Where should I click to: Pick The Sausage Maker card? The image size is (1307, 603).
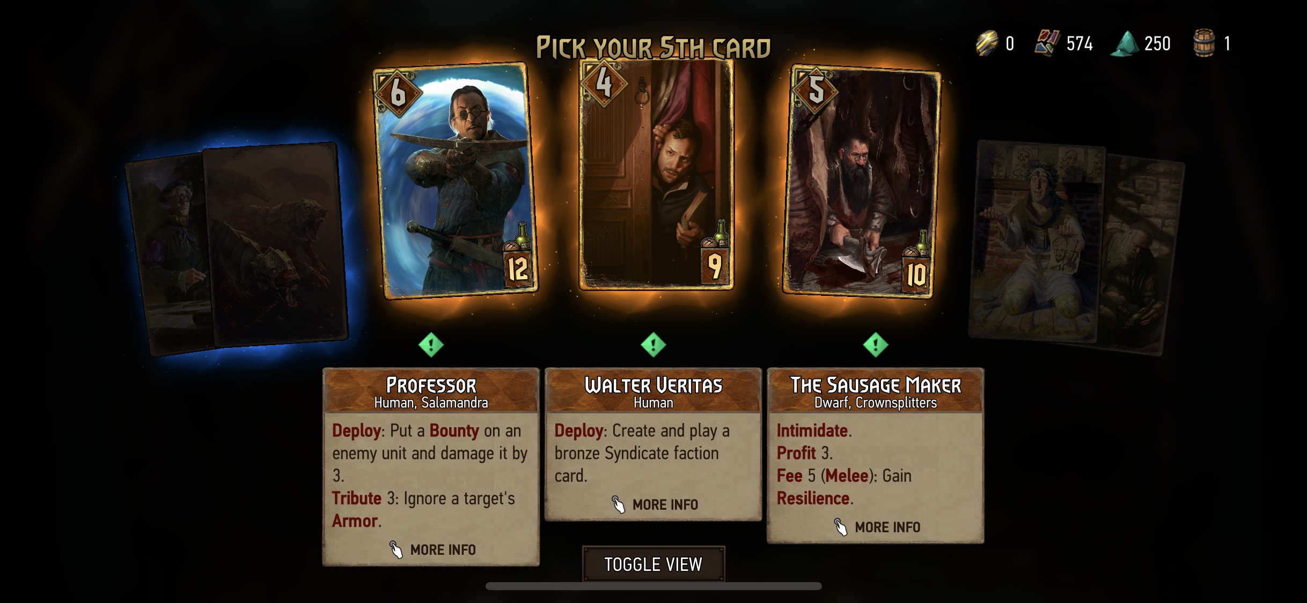click(862, 181)
